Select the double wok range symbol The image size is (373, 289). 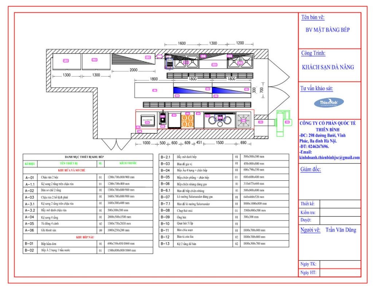(x=219, y=120)
